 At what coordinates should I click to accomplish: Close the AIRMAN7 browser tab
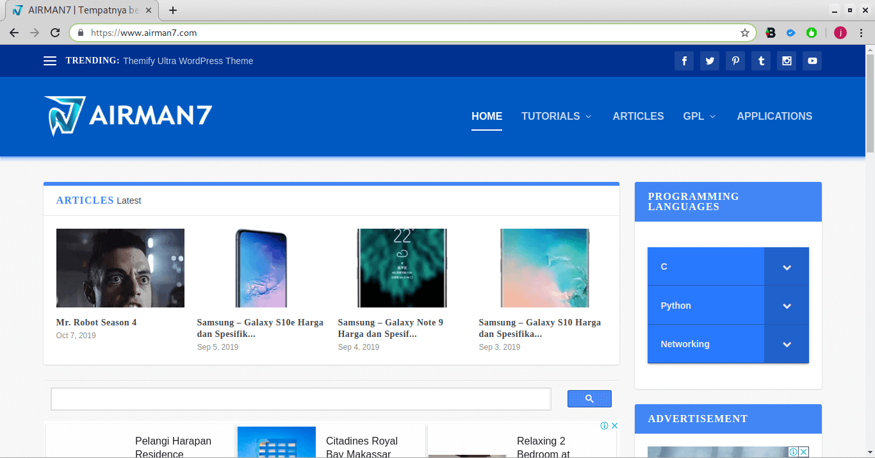coord(149,10)
